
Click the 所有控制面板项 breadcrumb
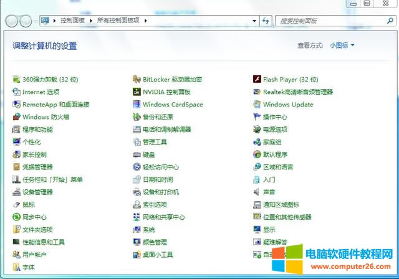click(118, 21)
